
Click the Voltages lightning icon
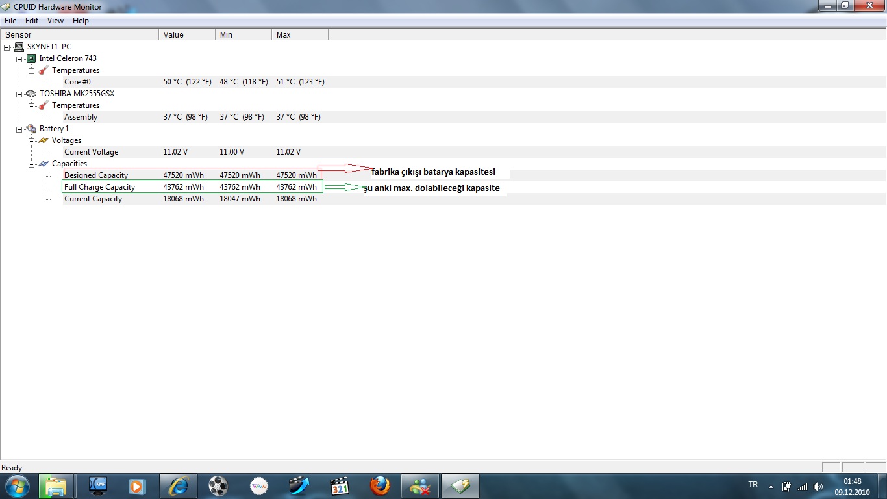(44, 140)
